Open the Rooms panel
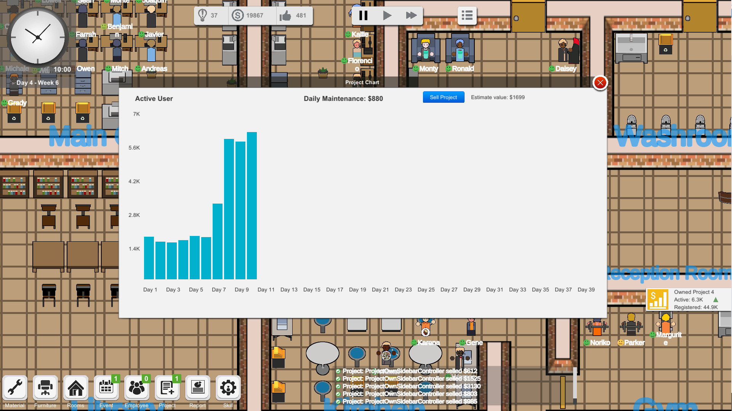 pyautogui.click(x=75, y=388)
